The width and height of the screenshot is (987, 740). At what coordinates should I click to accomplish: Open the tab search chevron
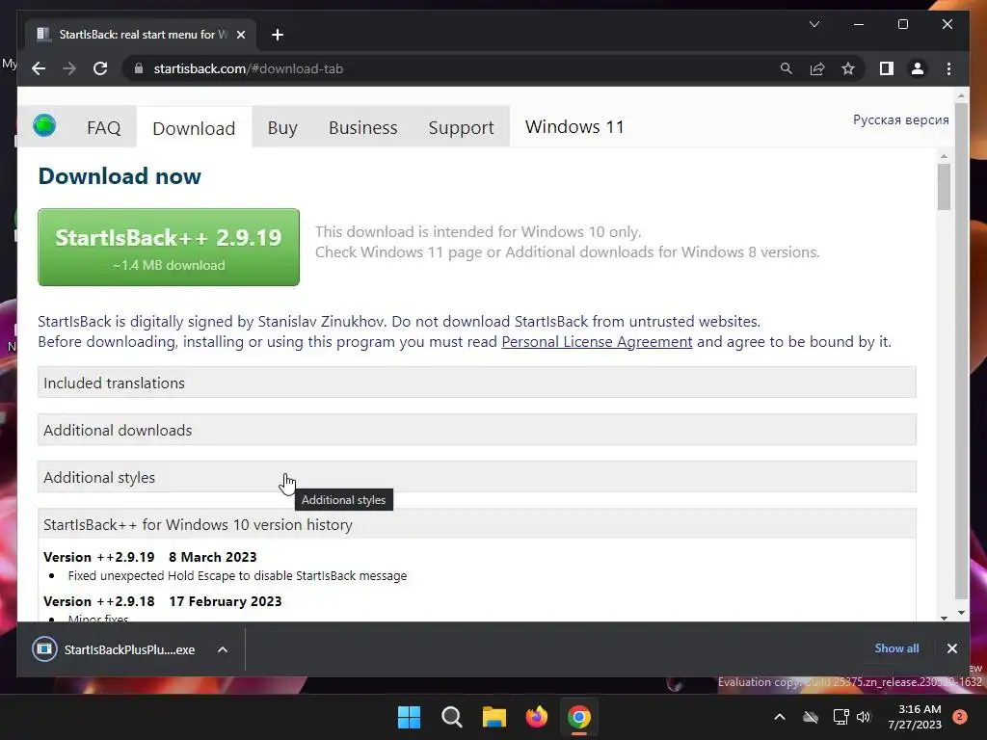(x=814, y=24)
